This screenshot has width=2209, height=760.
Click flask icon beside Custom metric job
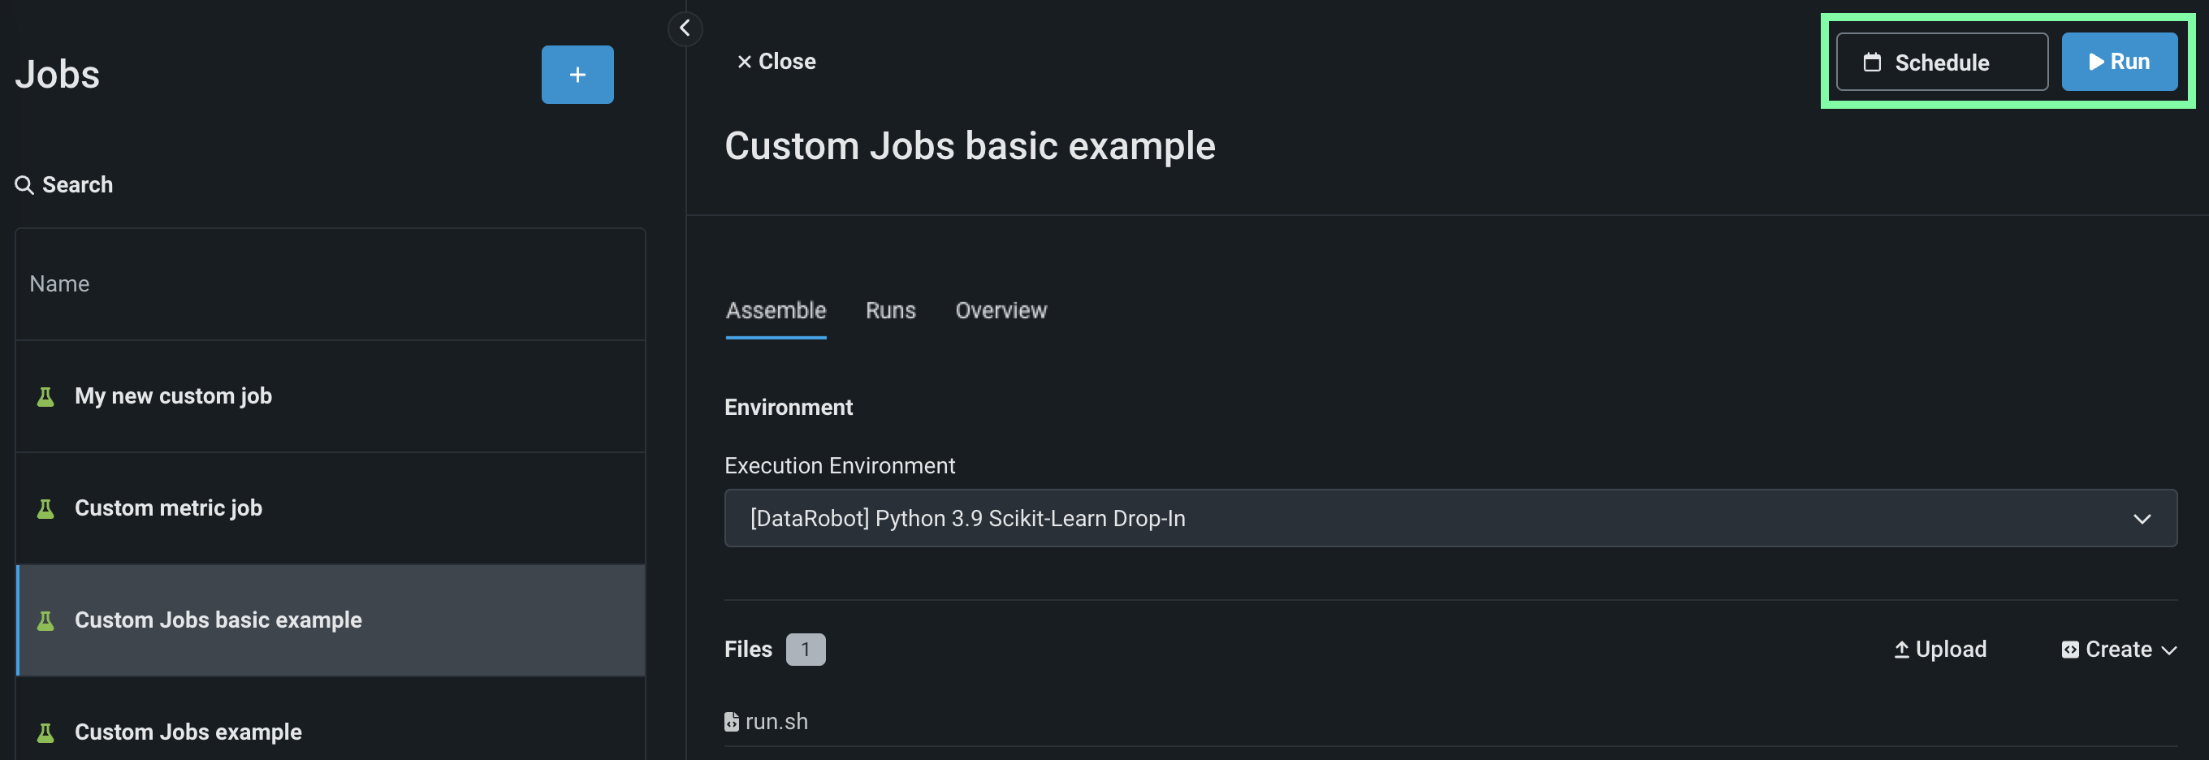click(45, 508)
